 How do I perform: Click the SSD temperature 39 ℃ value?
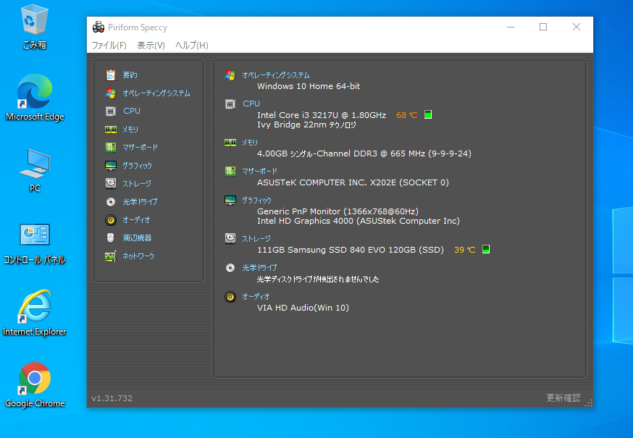tap(465, 250)
